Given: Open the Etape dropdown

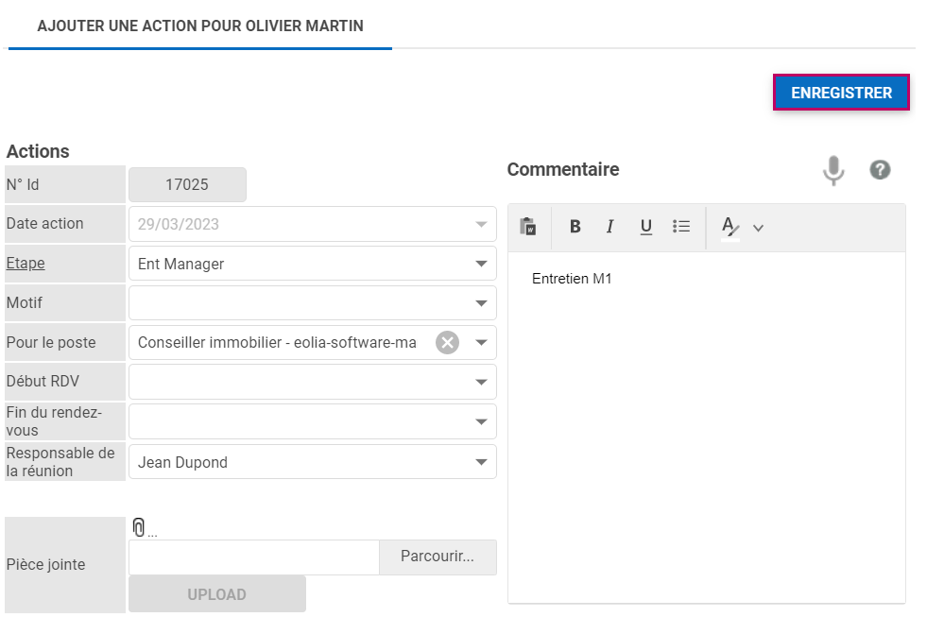Looking at the screenshot, I should [481, 264].
